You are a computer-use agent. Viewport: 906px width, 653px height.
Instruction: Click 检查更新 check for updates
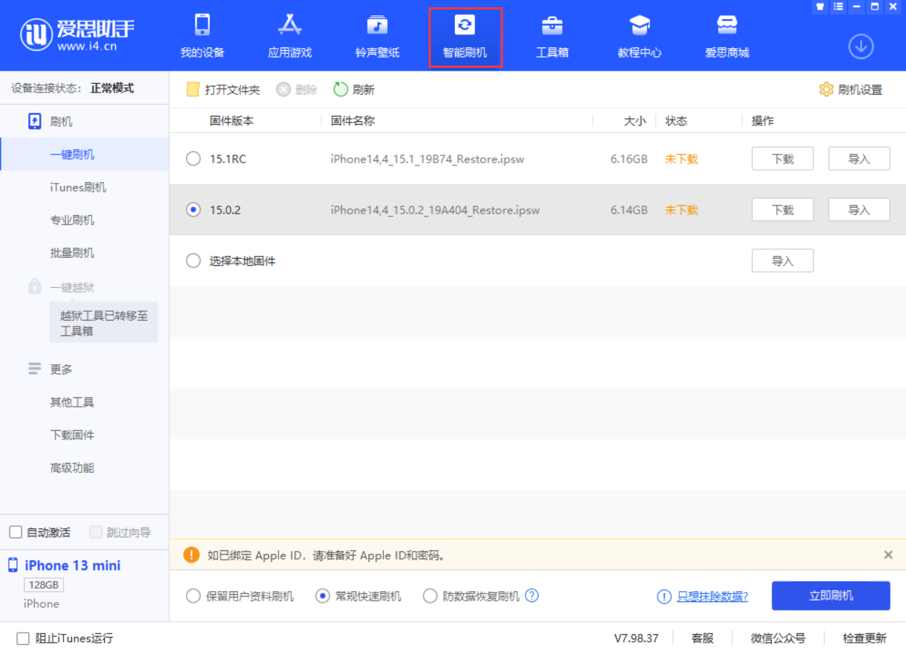click(865, 638)
